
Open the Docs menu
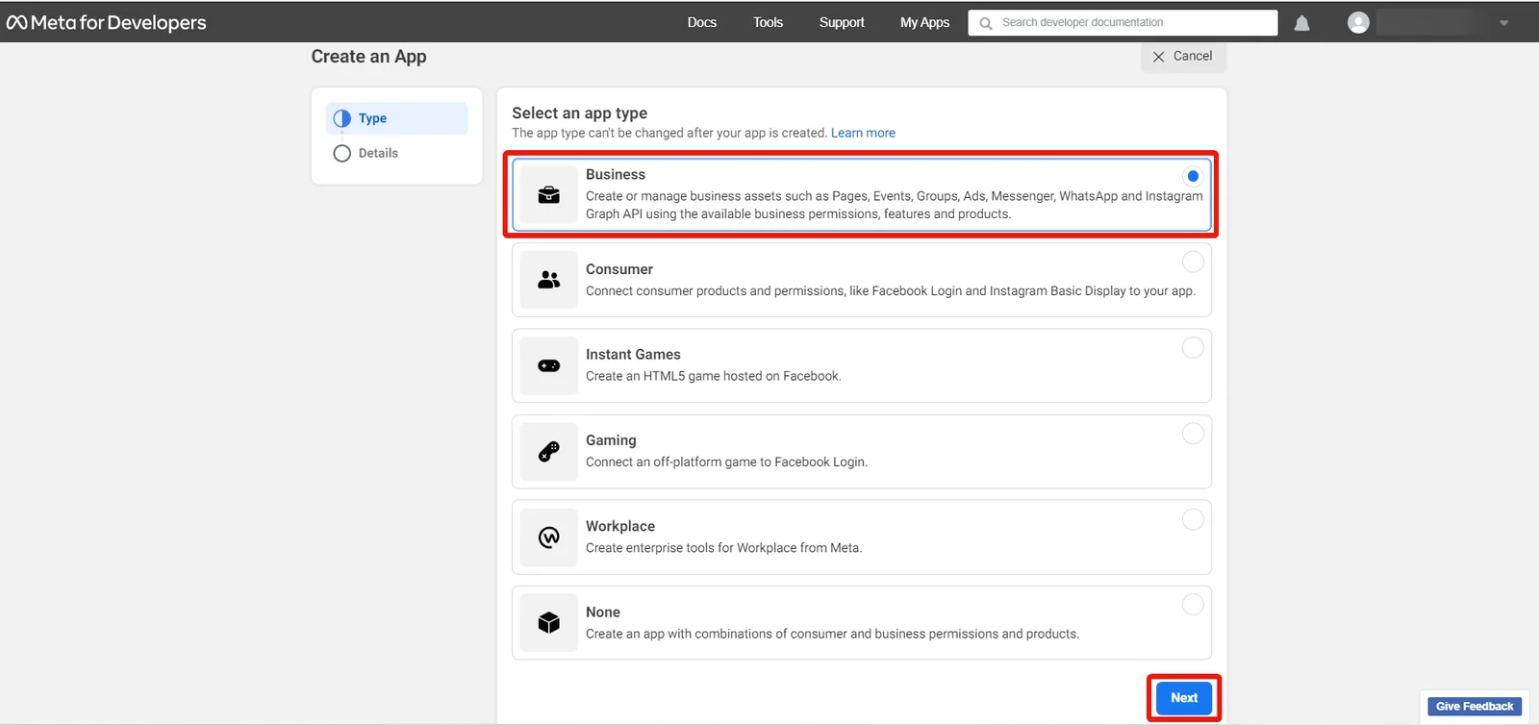[702, 22]
